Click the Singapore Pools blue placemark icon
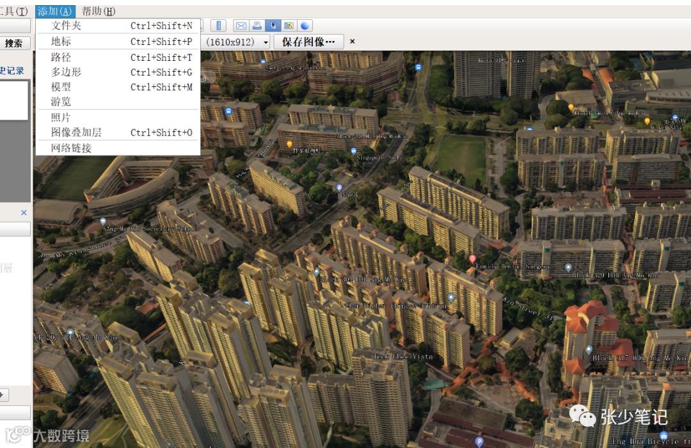Viewport: 691px width, 448px height. click(353, 151)
